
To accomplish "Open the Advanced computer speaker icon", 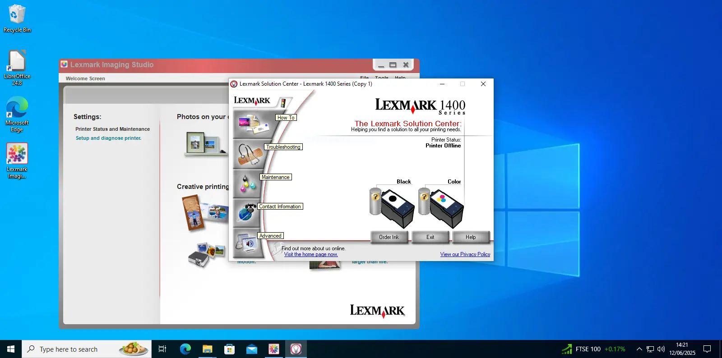I will 246,243.
